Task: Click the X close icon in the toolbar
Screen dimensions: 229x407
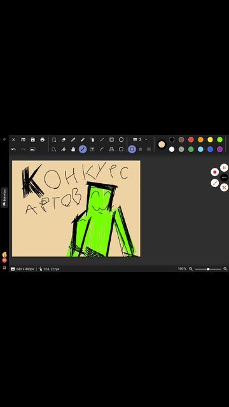Action: click(x=13, y=140)
